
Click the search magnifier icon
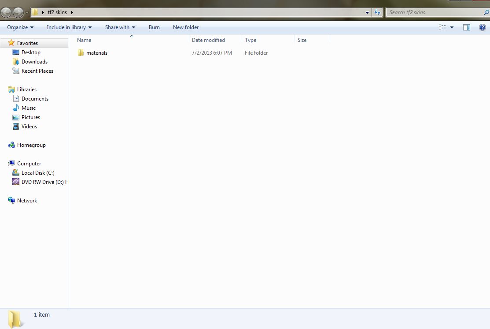[x=486, y=12]
